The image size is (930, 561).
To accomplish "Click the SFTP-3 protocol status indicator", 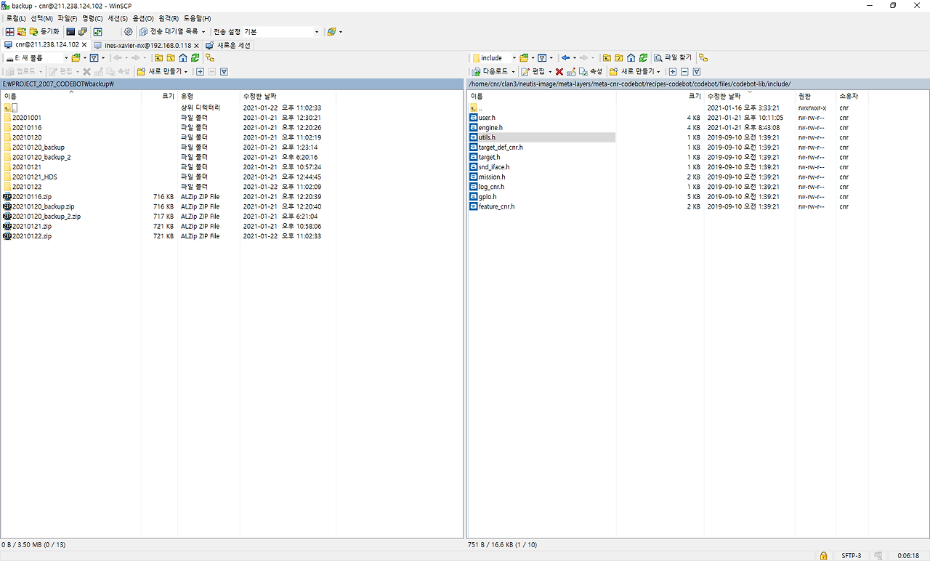I will [x=851, y=556].
